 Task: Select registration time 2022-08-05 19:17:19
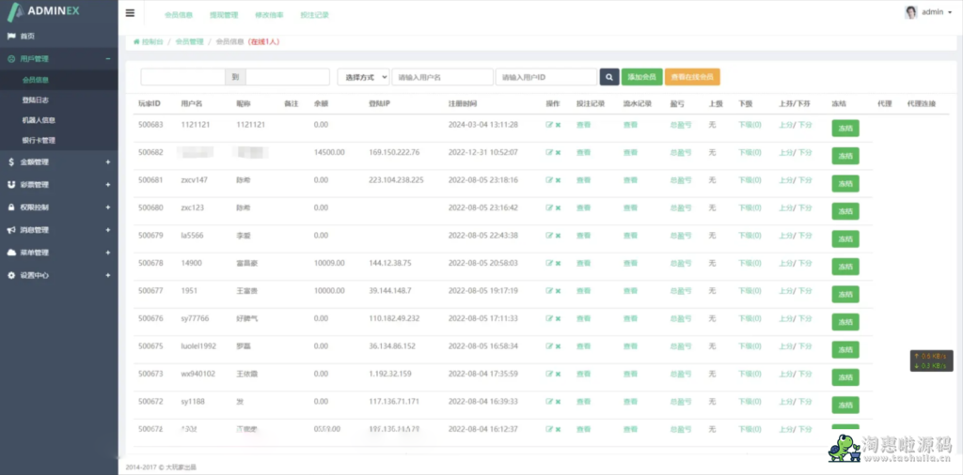click(482, 290)
